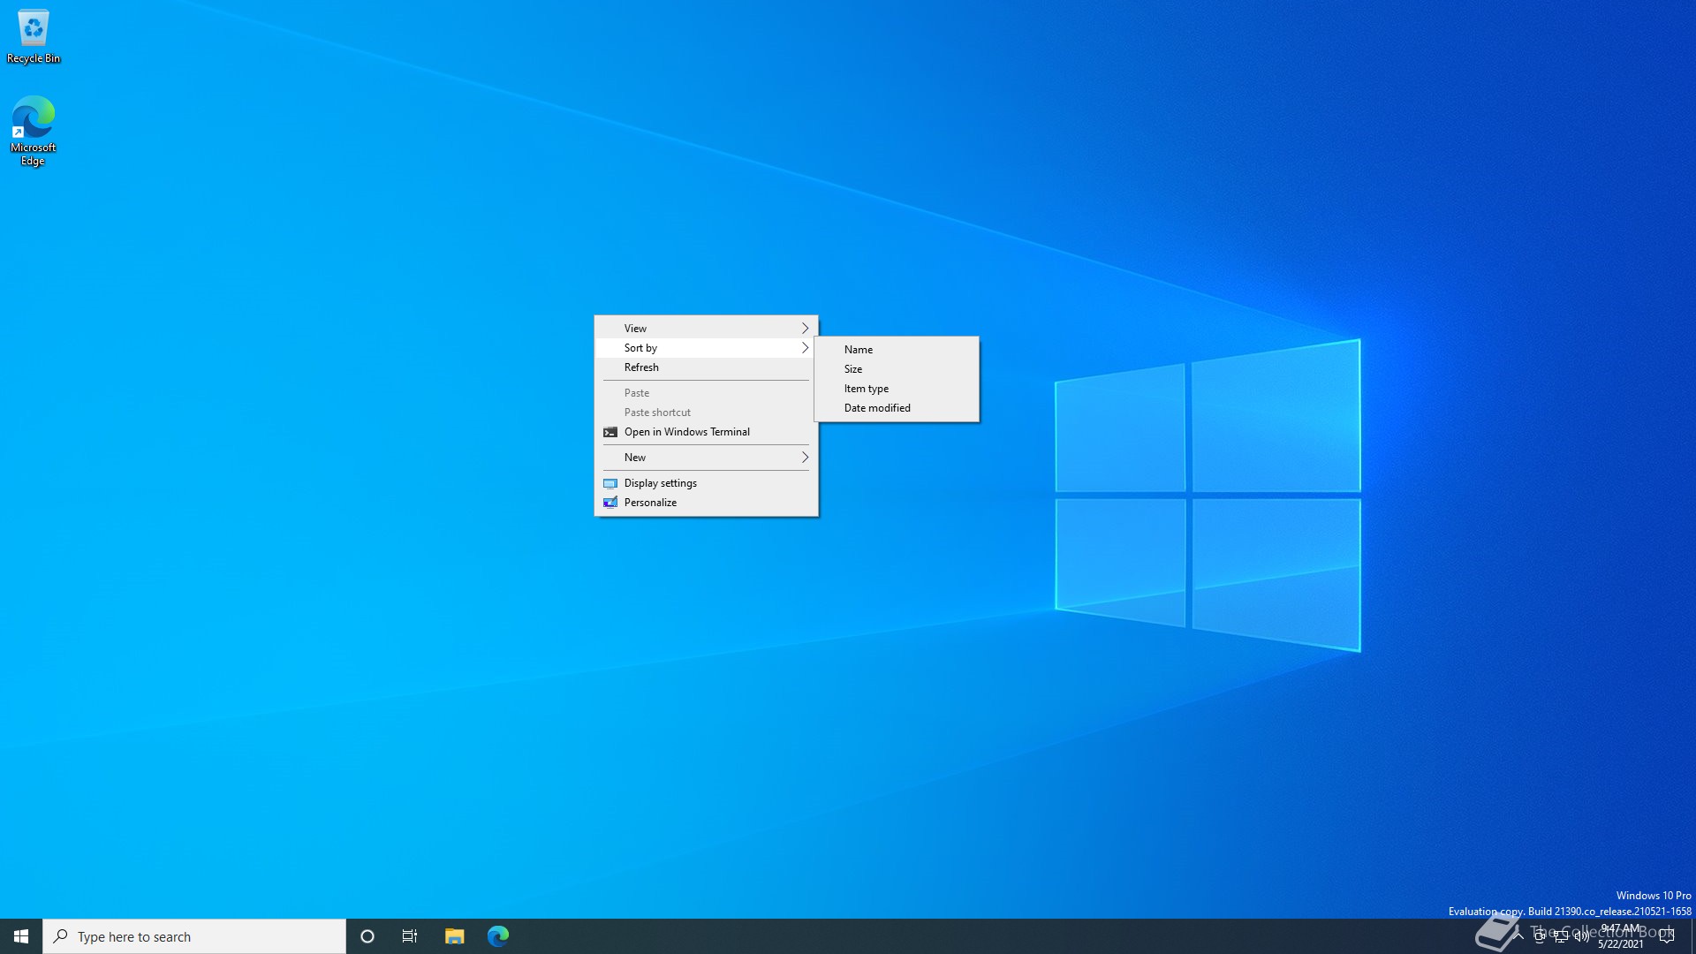Open Cortana from the taskbar circle icon

[x=367, y=936]
